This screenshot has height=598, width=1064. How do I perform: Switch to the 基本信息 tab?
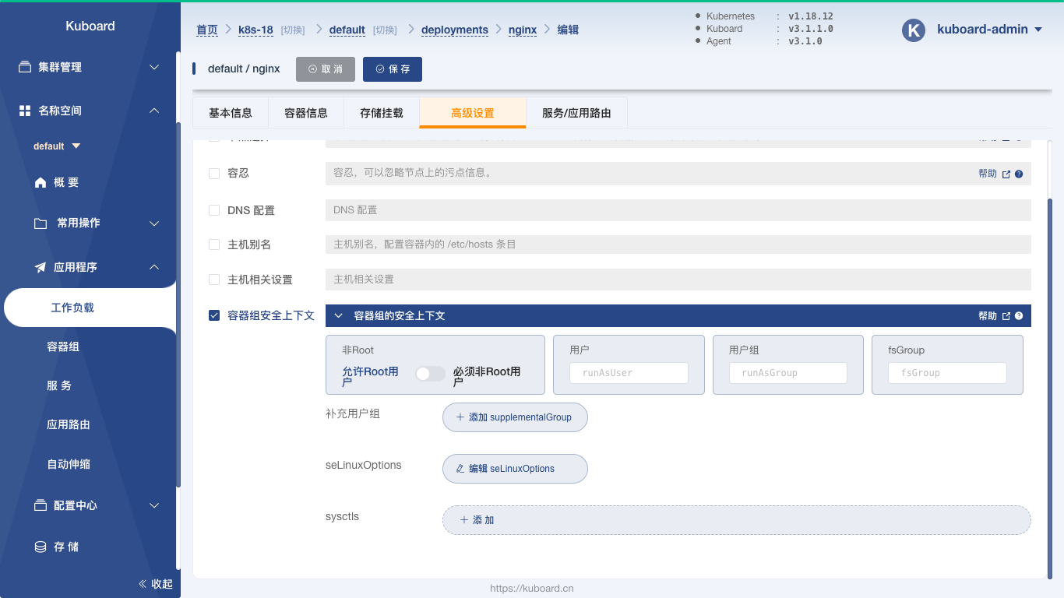[x=231, y=113]
